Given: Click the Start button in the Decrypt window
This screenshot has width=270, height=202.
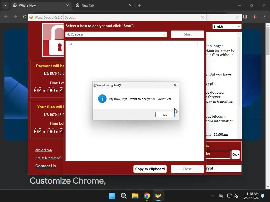Looking at the screenshot, I should point(187,34).
